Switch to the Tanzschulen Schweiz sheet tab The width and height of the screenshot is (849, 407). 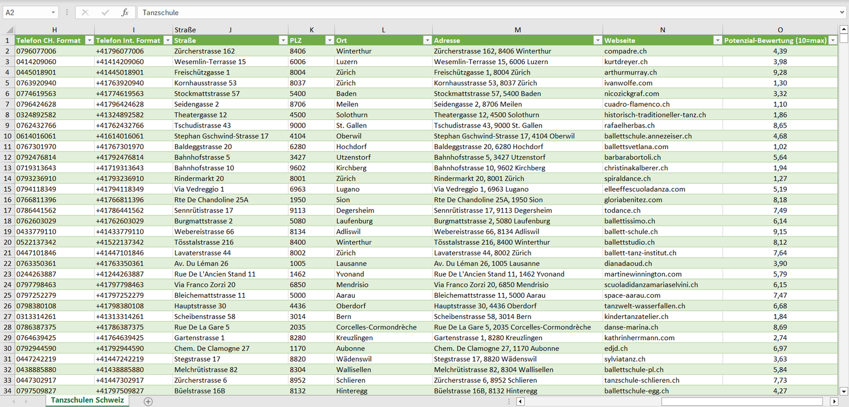click(87, 401)
